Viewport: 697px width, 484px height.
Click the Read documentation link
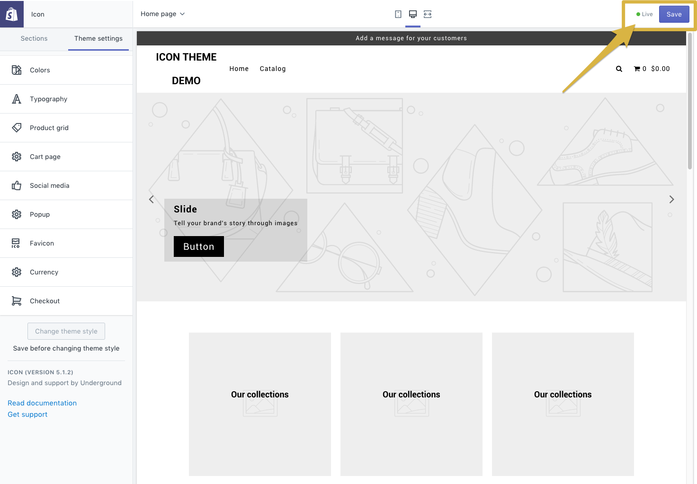tap(42, 403)
